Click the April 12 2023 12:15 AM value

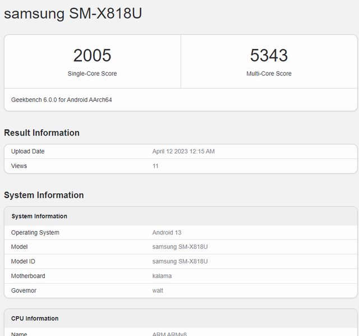183,151
